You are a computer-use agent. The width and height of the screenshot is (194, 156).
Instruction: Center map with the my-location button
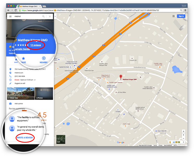(184, 131)
